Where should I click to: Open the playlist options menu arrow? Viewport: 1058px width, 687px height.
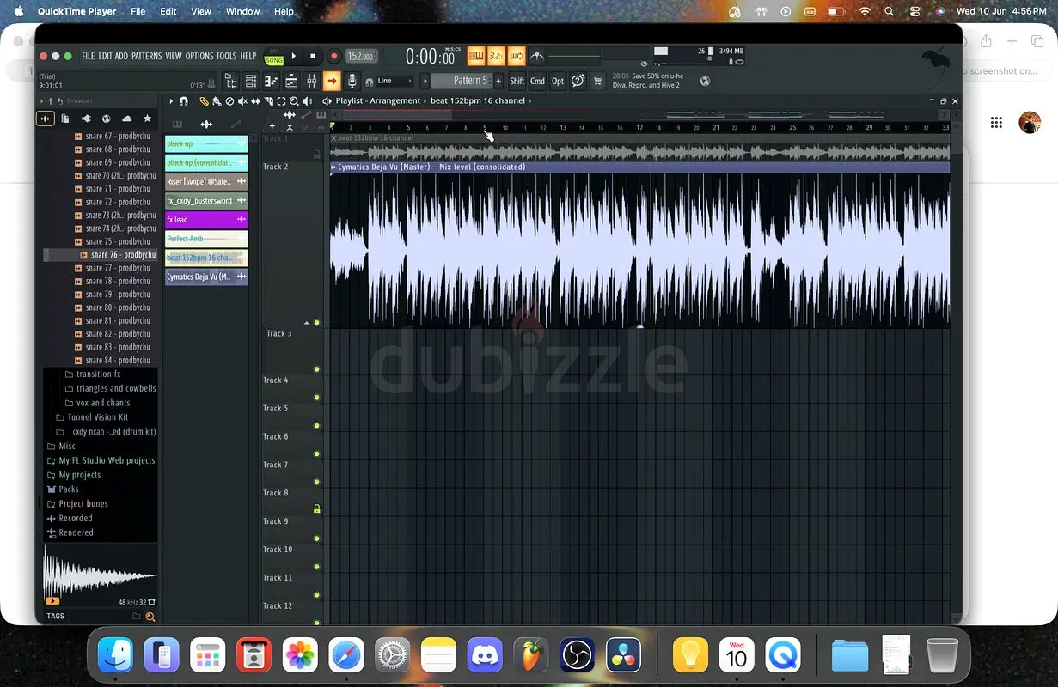[x=171, y=101]
